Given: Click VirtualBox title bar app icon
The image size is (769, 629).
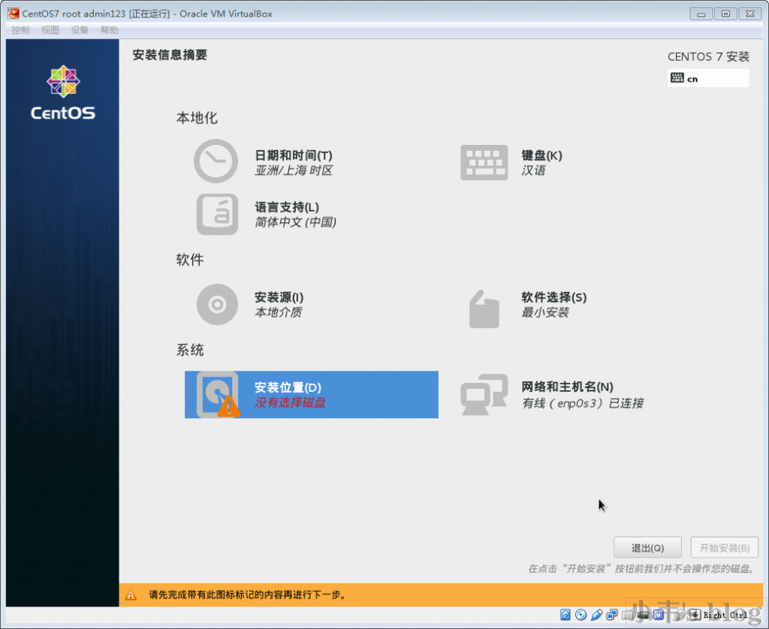Looking at the screenshot, I should 14,14.
